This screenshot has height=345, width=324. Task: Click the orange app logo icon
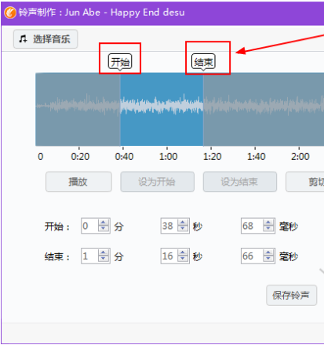(10, 13)
